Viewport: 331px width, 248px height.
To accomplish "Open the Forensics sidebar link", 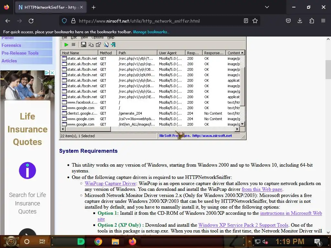I will pyautogui.click(x=11, y=45).
